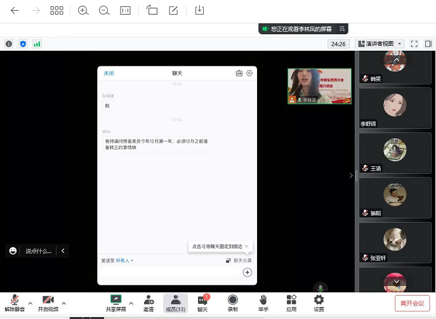The width and height of the screenshot is (436, 319).
Task: Click the zoom in magnifier icon
Action: pyautogui.click(x=83, y=10)
